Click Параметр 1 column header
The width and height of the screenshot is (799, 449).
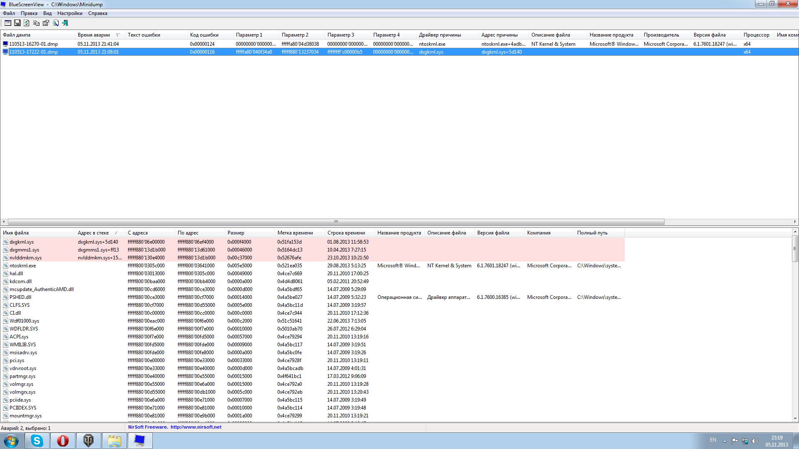[x=256, y=35]
